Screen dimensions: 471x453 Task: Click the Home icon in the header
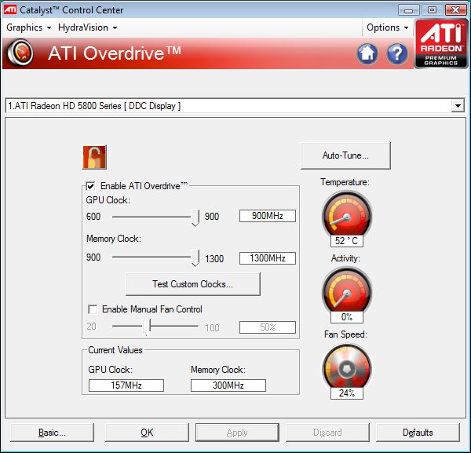pos(367,54)
